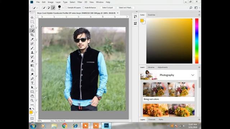Switch to the Channels tab
The height and width of the screenshot is (129, 230).
(x=152, y=119)
